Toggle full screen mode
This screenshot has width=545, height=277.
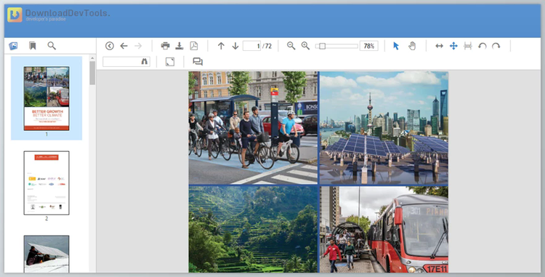170,62
